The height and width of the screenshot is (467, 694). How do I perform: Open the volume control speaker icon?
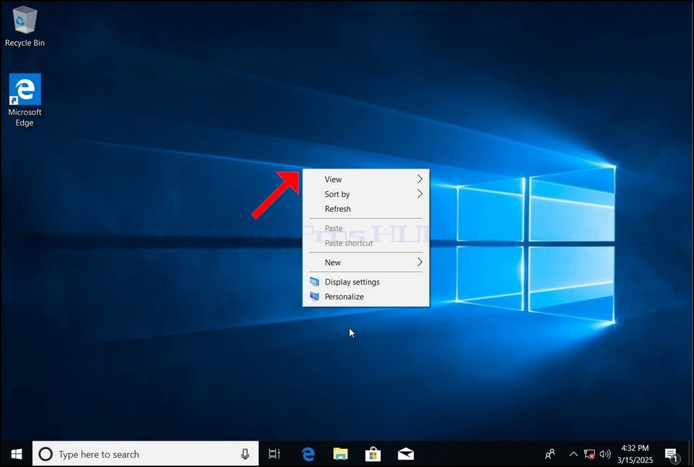tap(605, 454)
